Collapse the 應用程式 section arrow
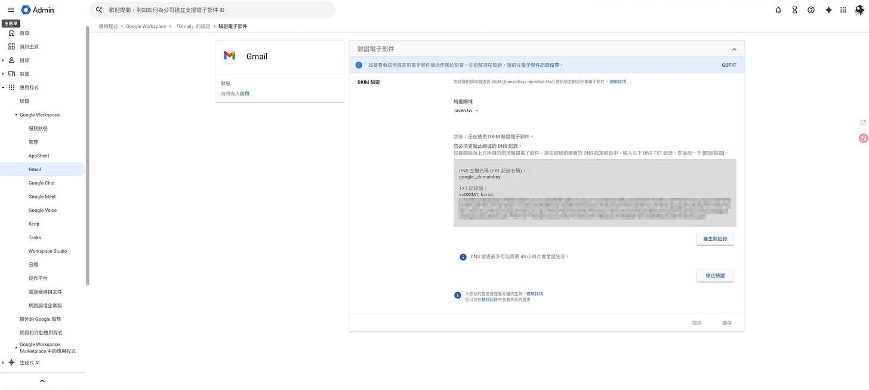 coord(3,88)
